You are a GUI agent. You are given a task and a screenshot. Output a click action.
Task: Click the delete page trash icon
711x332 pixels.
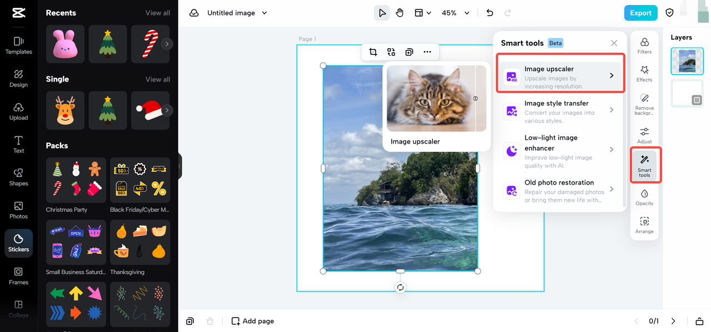[x=209, y=321]
